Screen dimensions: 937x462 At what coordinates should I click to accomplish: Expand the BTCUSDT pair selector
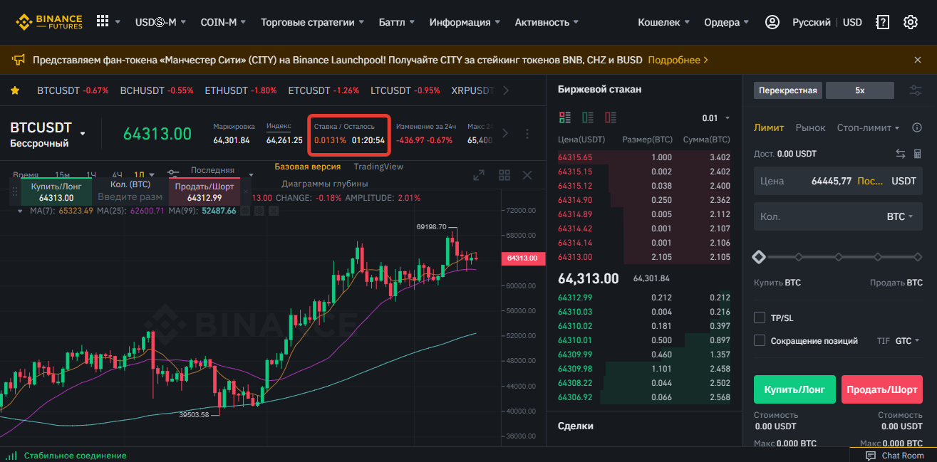[83, 133]
